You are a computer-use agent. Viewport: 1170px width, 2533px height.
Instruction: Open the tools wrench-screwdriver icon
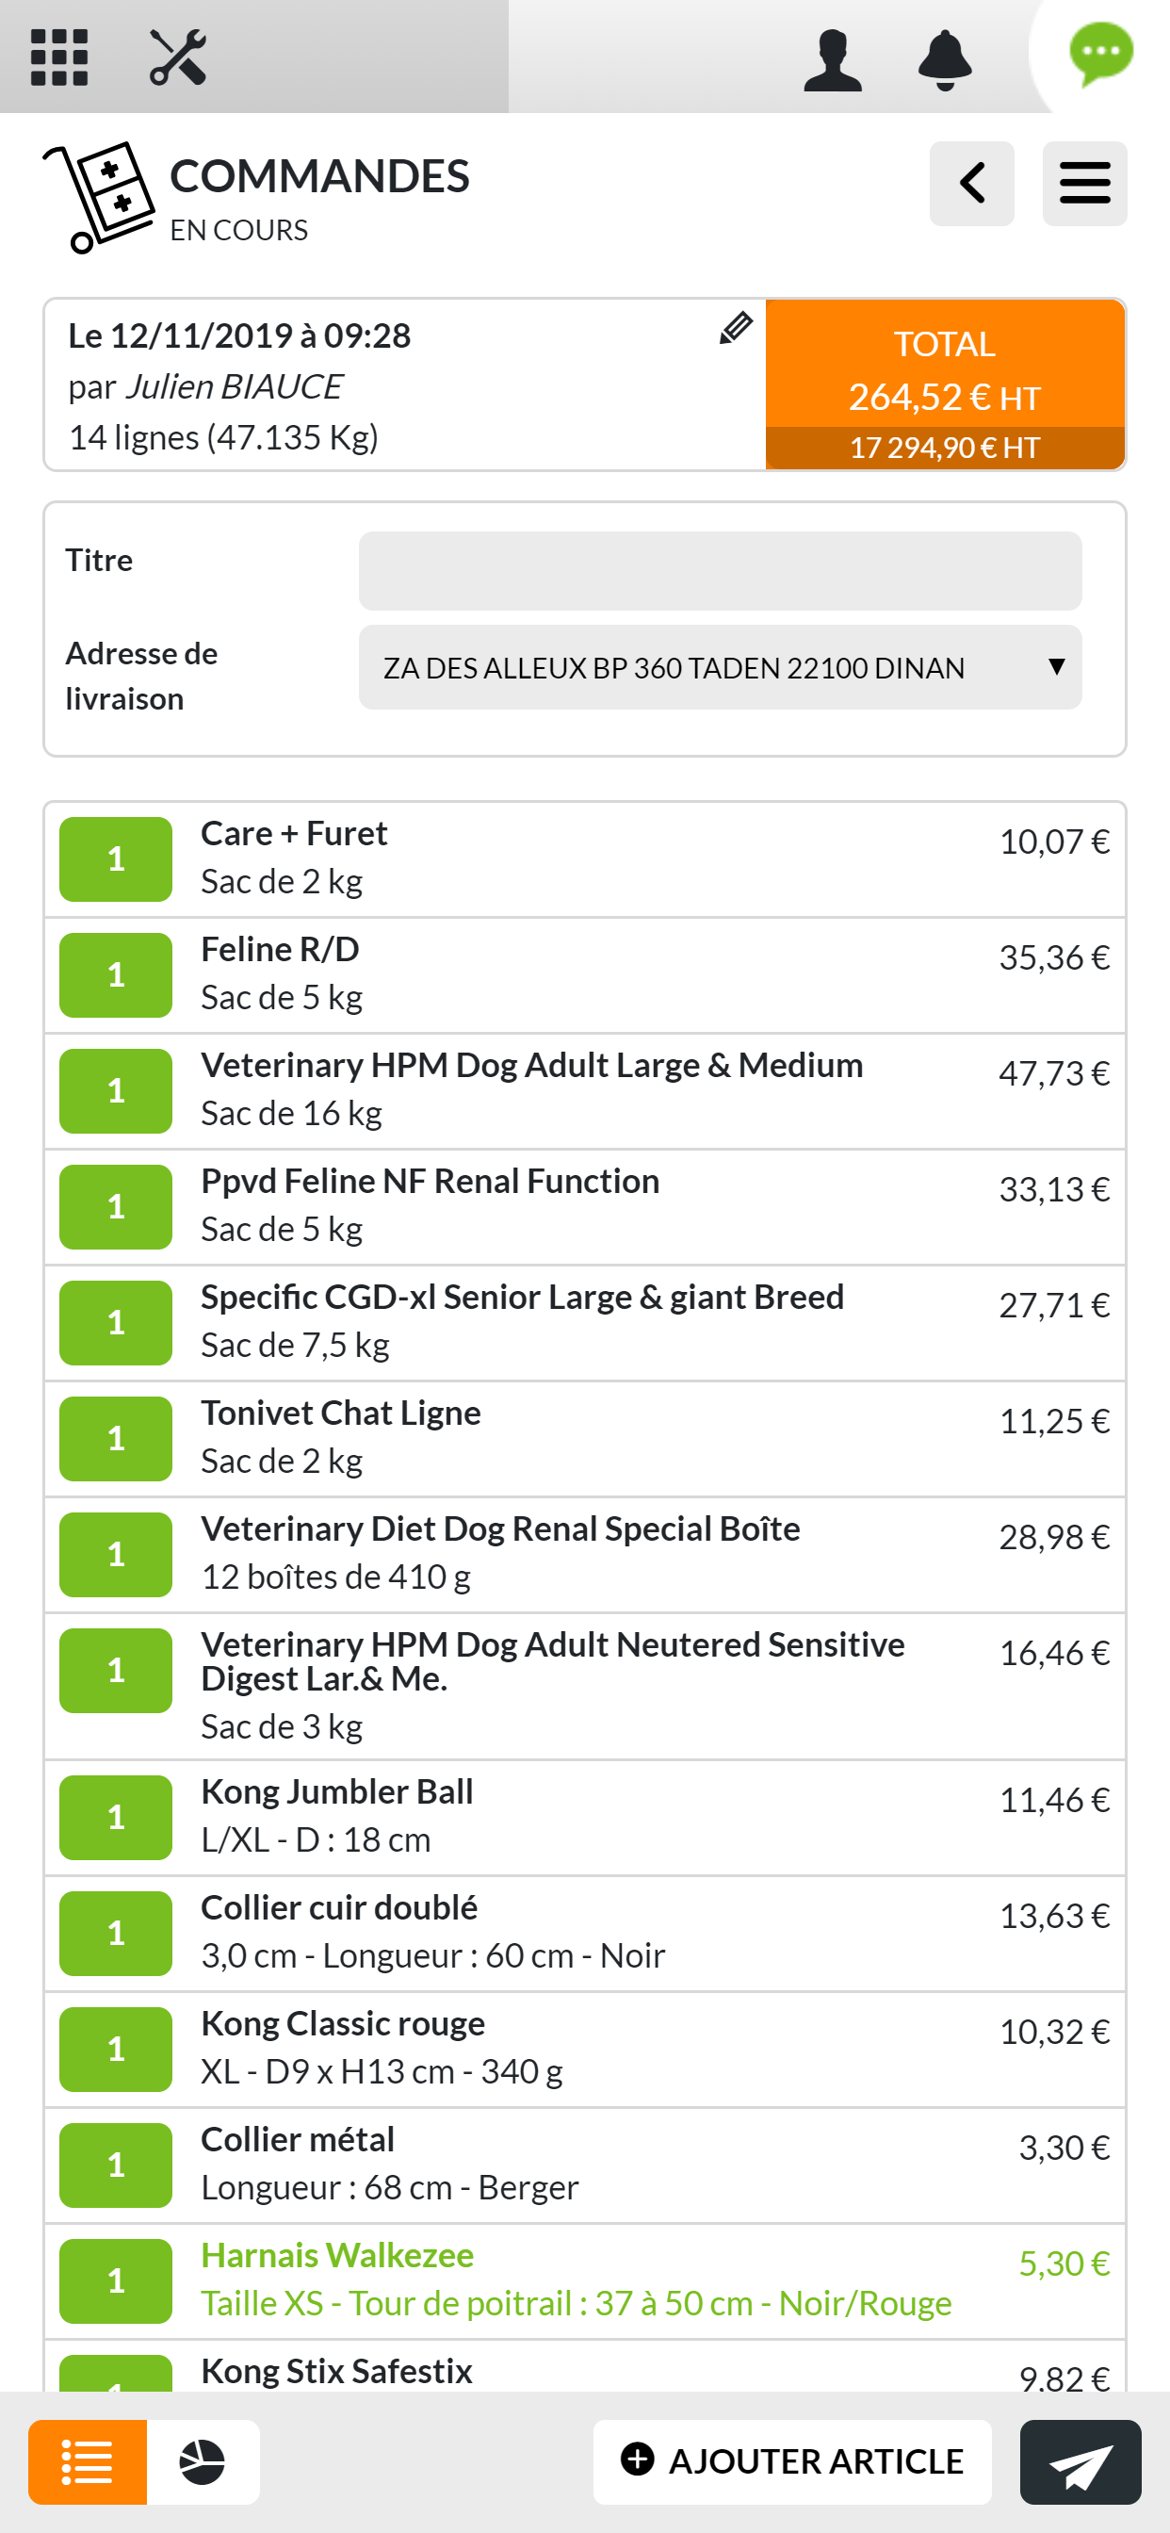(x=178, y=57)
